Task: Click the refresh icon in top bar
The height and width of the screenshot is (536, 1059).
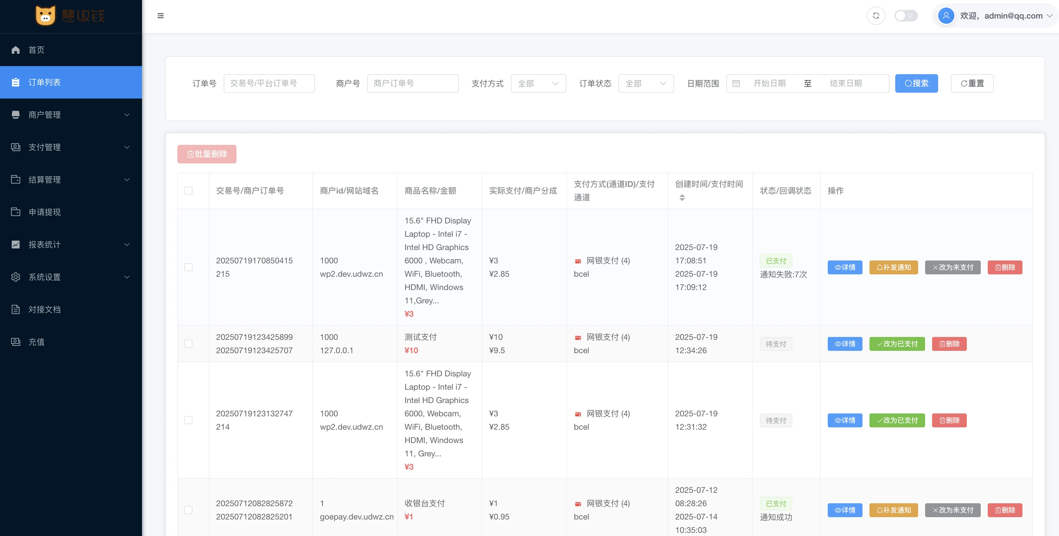Action: [x=876, y=16]
